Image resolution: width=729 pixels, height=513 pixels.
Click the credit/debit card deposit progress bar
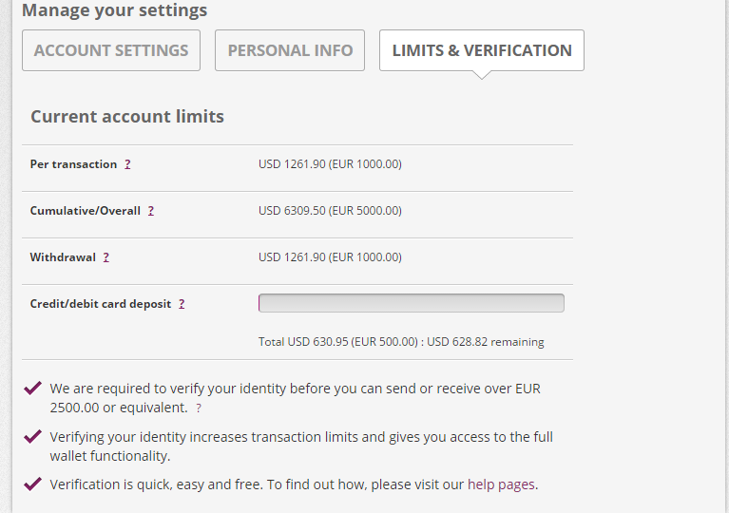411,303
